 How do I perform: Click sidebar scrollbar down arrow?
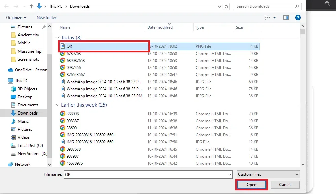pos(49,165)
